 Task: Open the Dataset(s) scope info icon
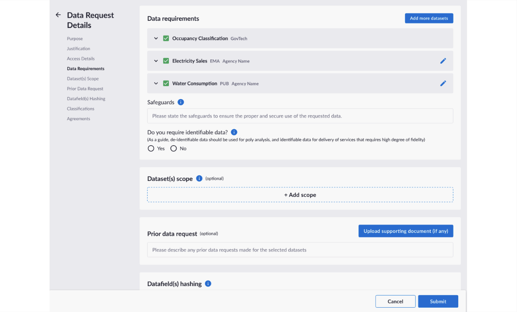(x=199, y=178)
